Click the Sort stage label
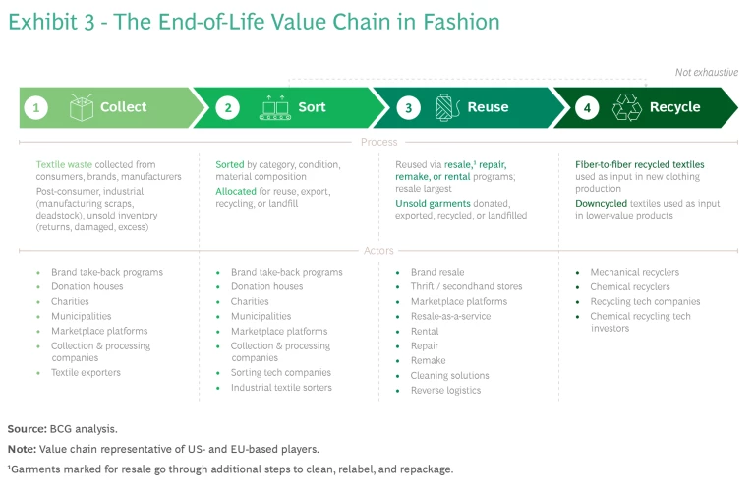 pos(312,107)
